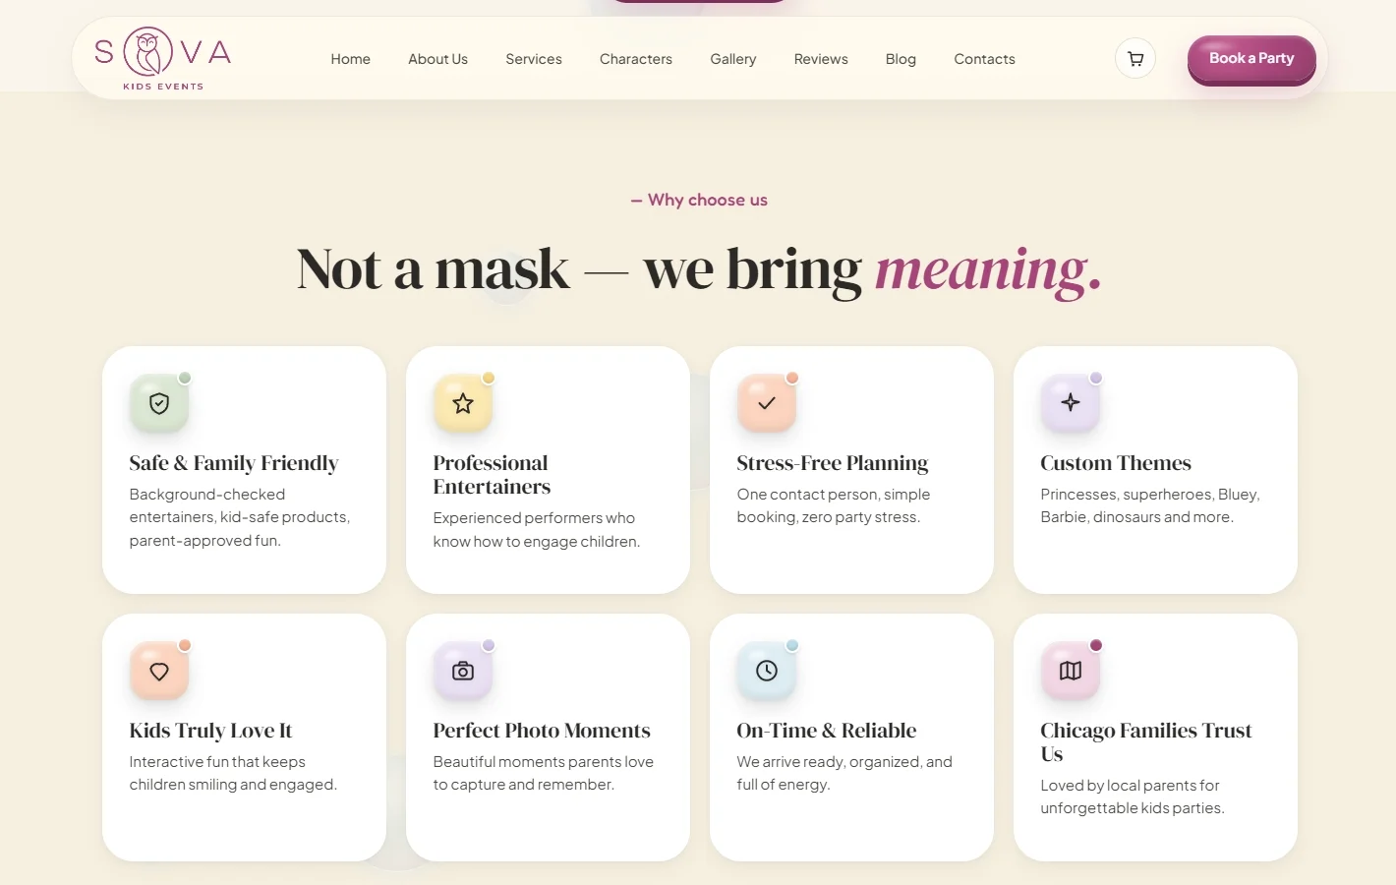Click the star icon for Professional Entertainers
This screenshot has width=1396, height=885.
pos(463,403)
